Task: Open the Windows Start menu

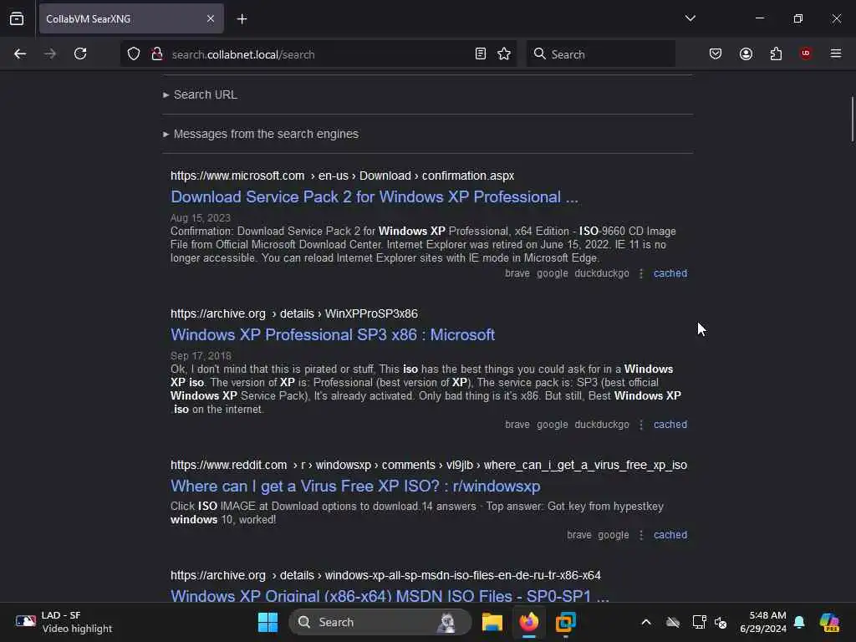Action: pyautogui.click(x=267, y=622)
